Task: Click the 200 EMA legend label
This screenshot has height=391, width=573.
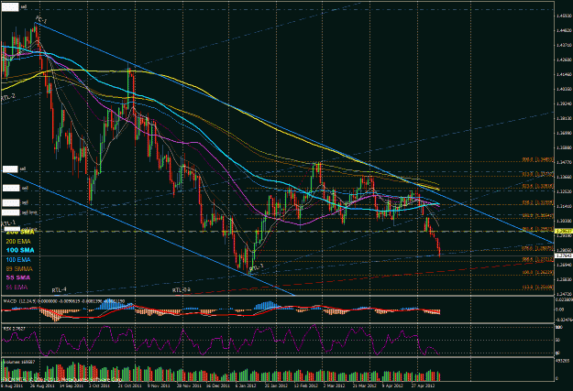Action: [x=18, y=242]
